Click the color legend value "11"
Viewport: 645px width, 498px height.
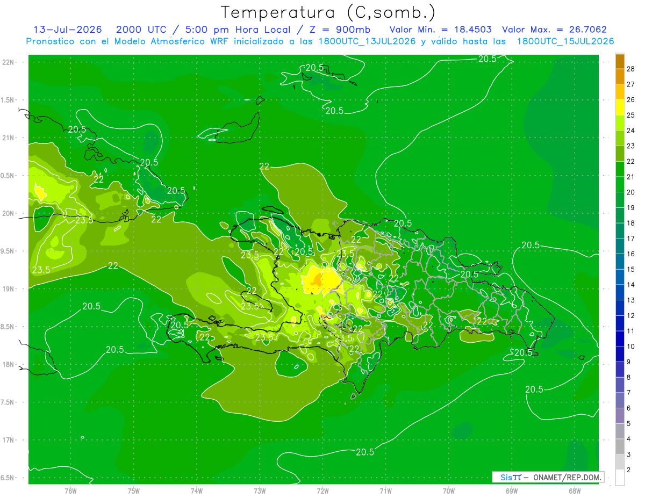tap(631, 331)
